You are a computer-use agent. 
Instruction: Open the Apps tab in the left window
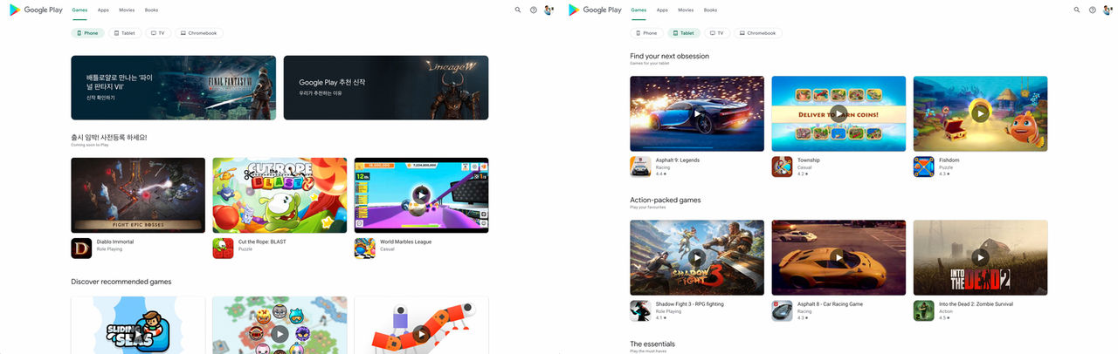coord(103,10)
